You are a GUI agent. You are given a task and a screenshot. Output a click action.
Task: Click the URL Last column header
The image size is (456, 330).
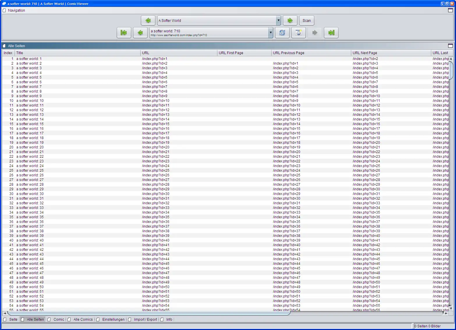click(x=442, y=53)
